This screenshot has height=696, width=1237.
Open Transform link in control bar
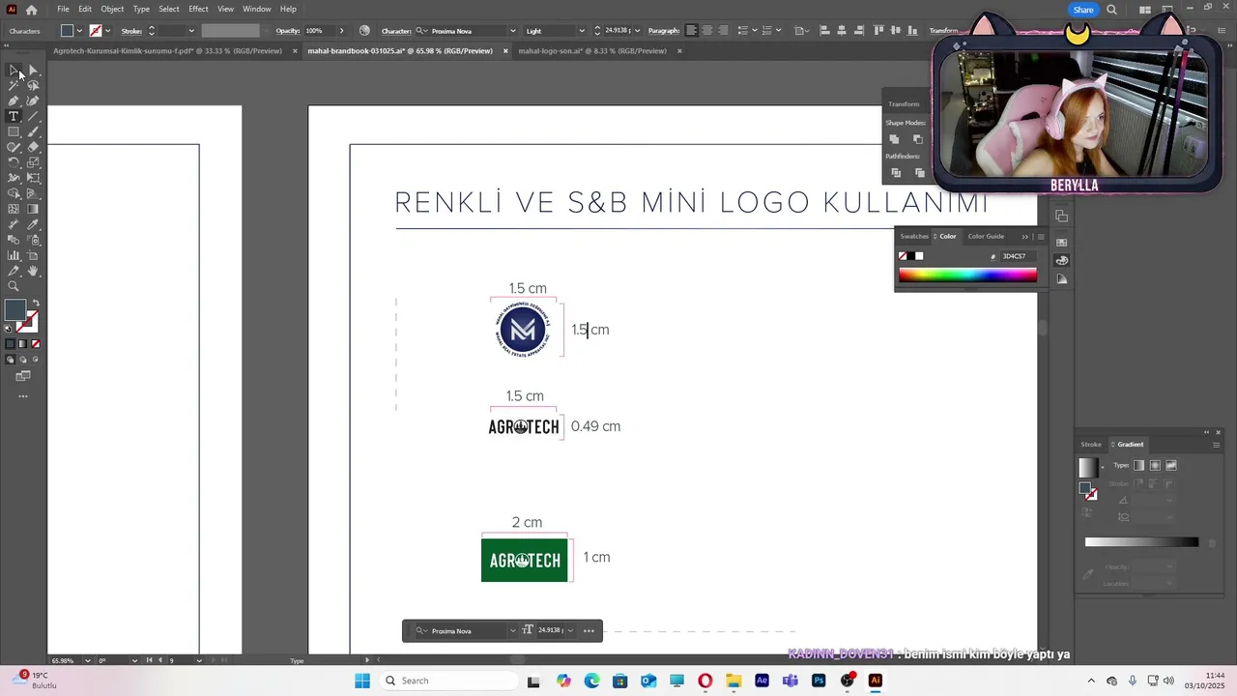pos(944,31)
